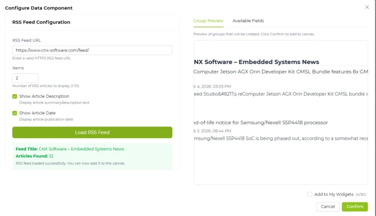Image resolution: width=376 pixels, height=216 pixels.
Task: Click the Show Article Description label text
Action: pyautogui.click(x=44, y=96)
